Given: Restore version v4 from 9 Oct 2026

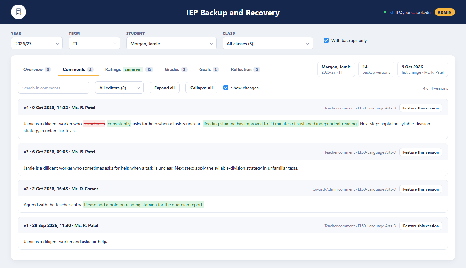Looking at the screenshot, I should (421, 108).
